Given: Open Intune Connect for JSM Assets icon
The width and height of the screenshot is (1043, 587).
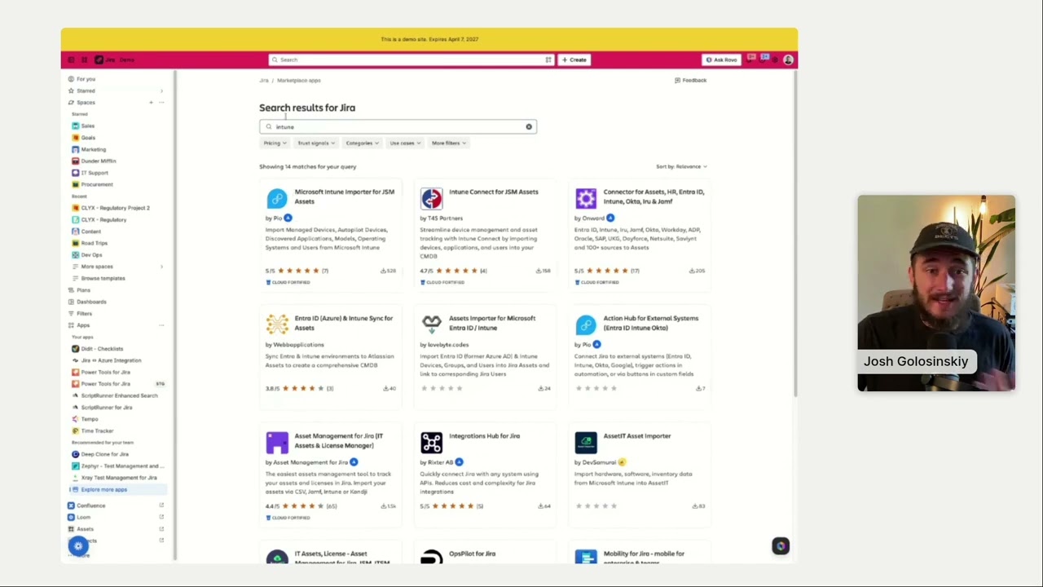Looking at the screenshot, I should pos(432,198).
